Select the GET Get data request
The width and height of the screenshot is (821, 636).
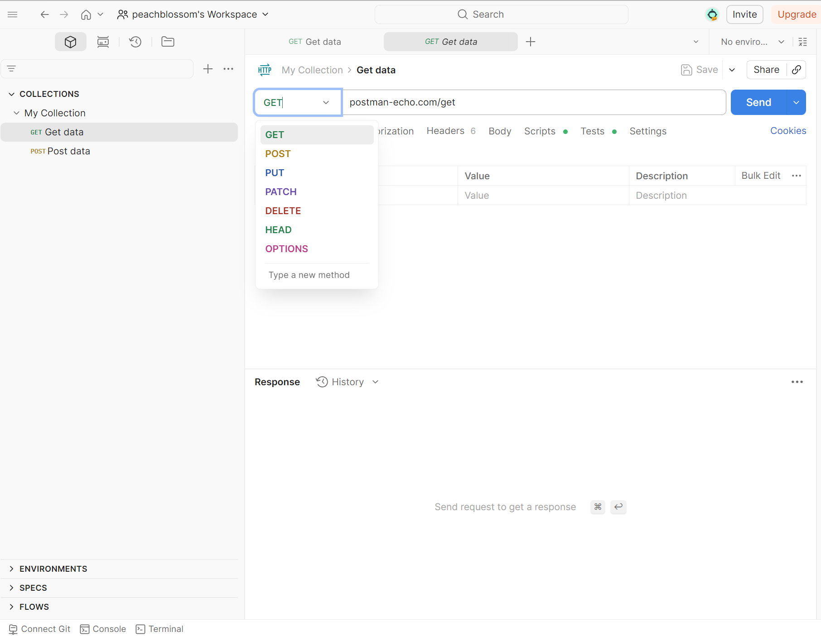119,132
